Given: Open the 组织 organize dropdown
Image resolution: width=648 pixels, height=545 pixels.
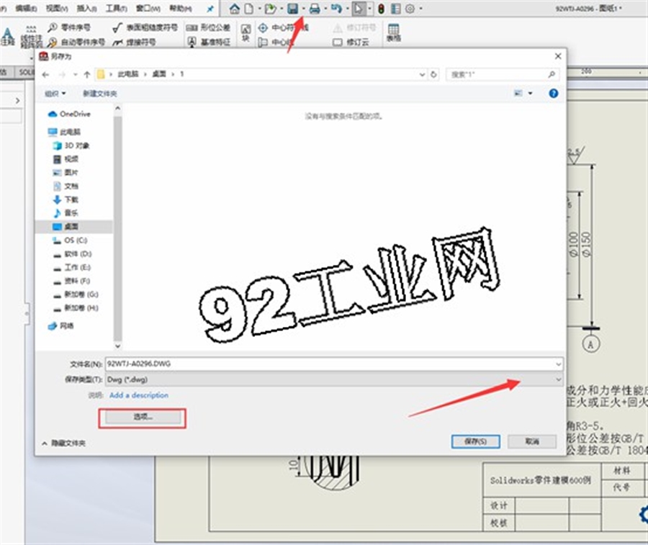Looking at the screenshot, I should [x=55, y=94].
